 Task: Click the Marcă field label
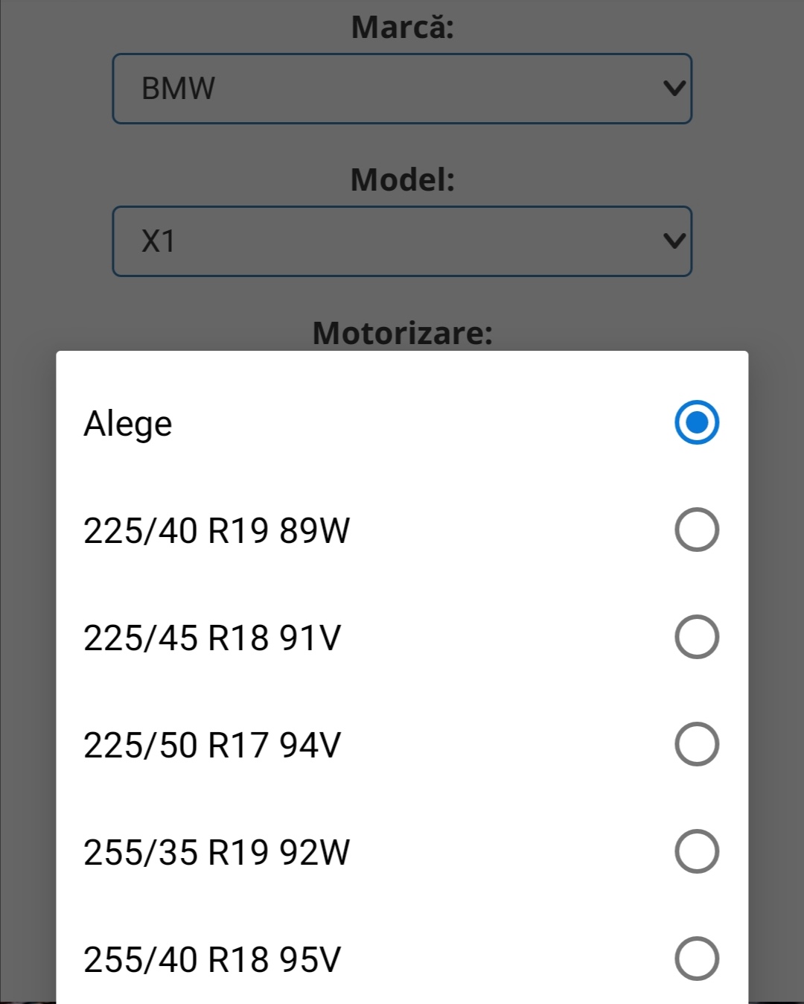coord(402,28)
